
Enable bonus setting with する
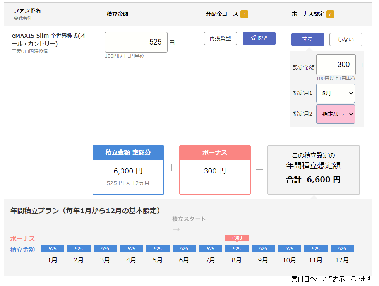click(307, 39)
